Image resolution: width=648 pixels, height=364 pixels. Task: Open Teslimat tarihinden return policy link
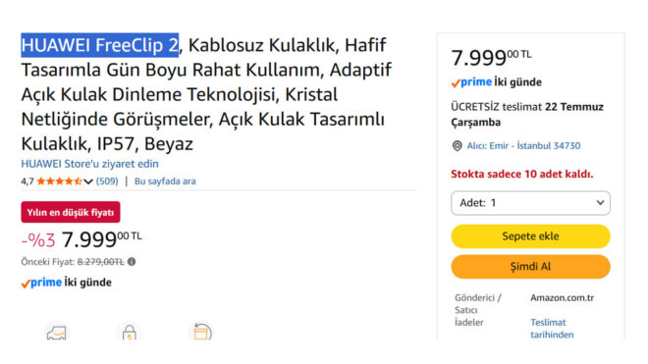tap(552, 329)
